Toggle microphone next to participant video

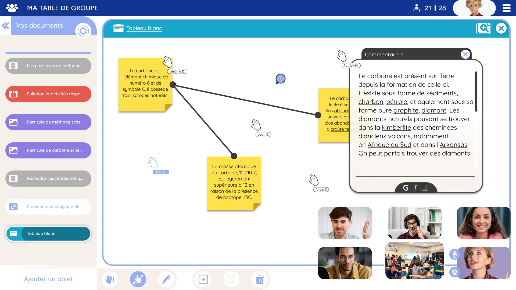pos(454,254)
